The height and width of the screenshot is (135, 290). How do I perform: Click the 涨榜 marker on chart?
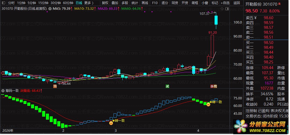(214, 86)
